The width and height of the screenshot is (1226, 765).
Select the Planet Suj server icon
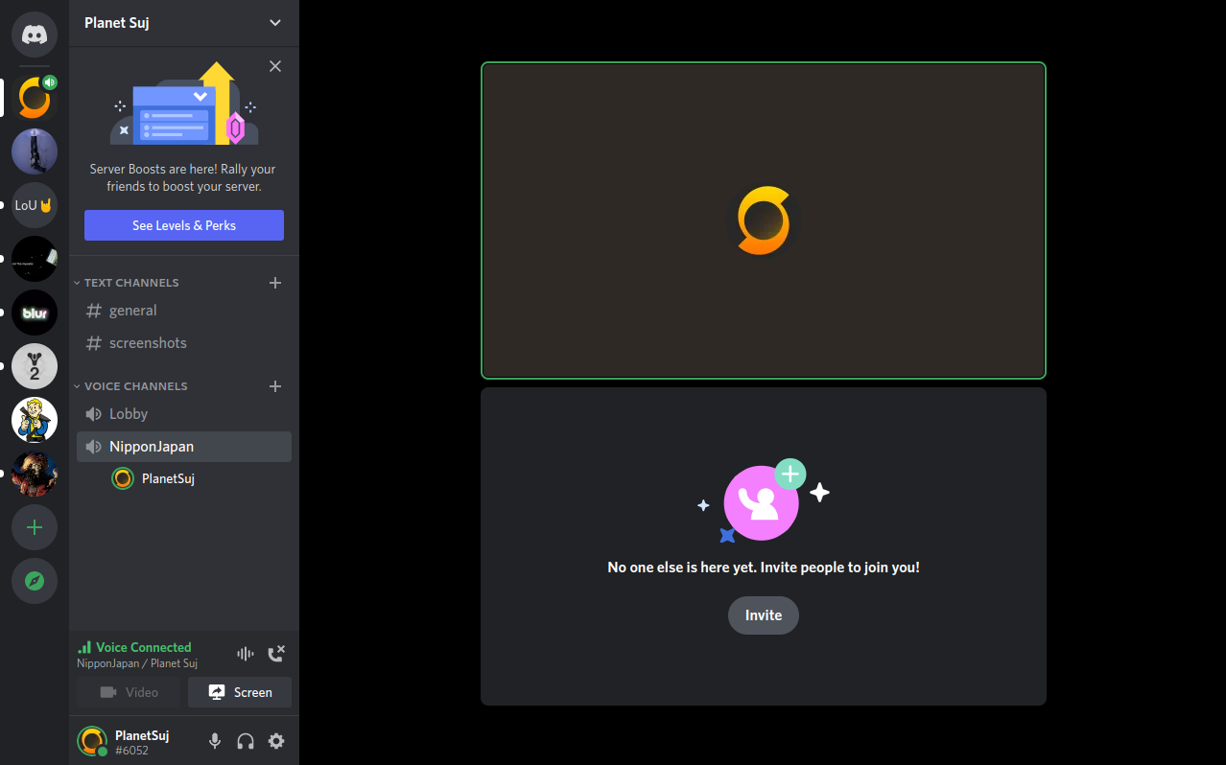pyautogui.click(x=35, y=98)
